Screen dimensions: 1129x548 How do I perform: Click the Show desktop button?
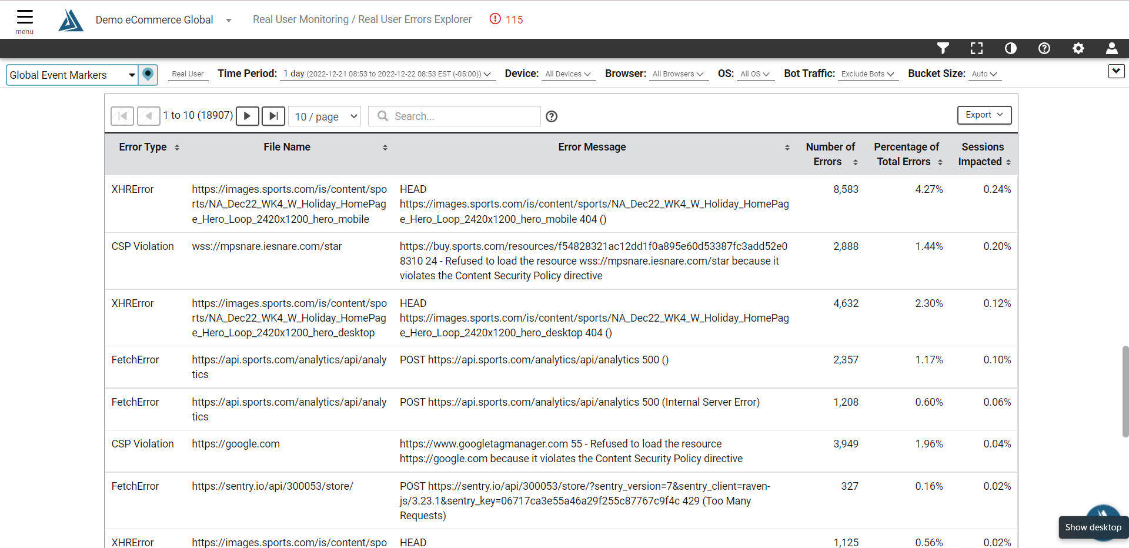point(1093,527)
